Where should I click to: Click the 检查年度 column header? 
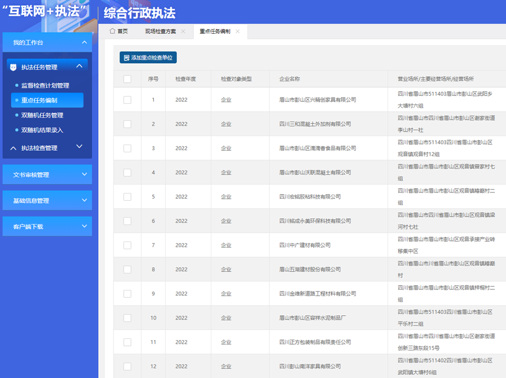pyautogui.click(x=185, y=79)
